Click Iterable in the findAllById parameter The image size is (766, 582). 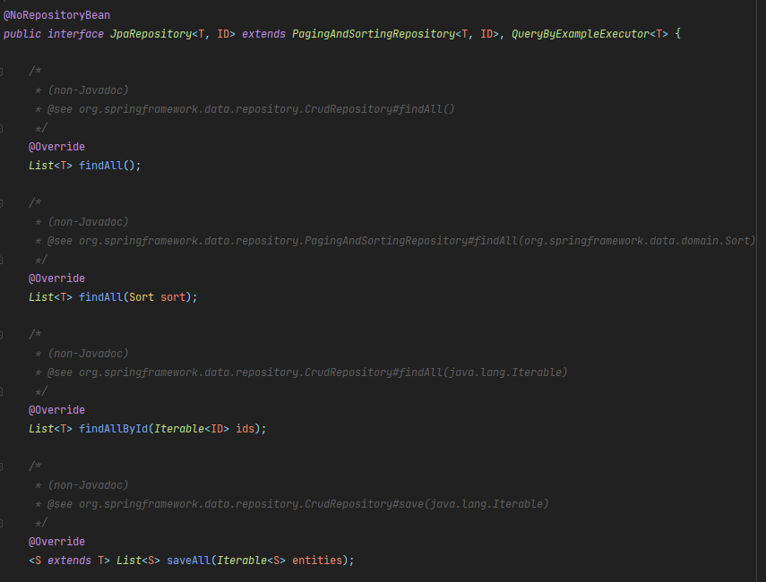179,429
